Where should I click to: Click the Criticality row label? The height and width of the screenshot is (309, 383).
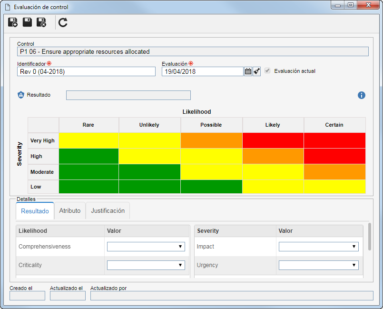point(30,265)
